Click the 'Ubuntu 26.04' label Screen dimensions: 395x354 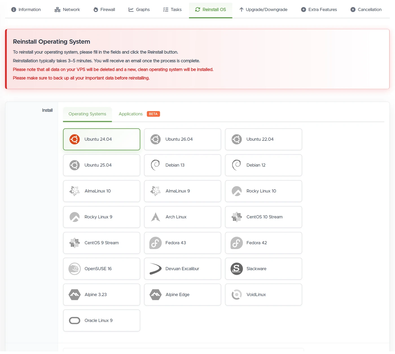click(x=179, y=139)
